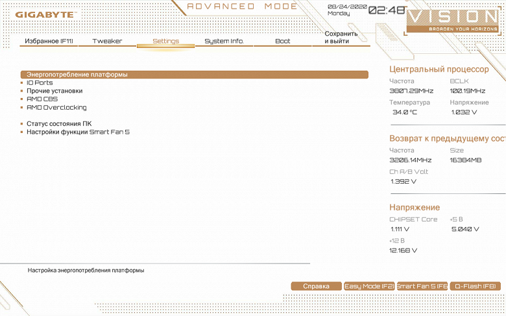
Task: Go to the Boot tab
Action: pos(283,41)
